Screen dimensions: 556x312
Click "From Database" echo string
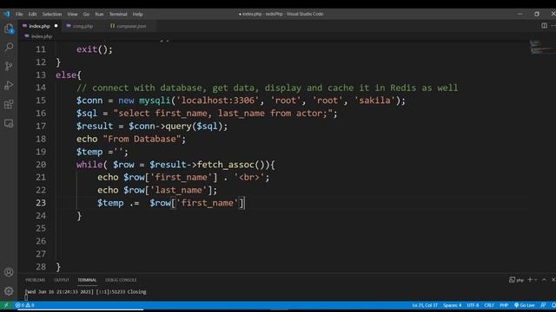[x=142, y=139]
